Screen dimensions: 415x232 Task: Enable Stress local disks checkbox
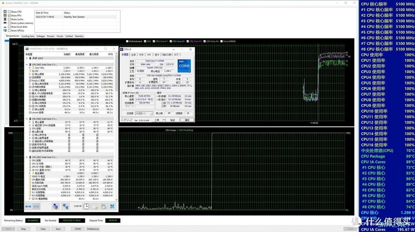9,27
